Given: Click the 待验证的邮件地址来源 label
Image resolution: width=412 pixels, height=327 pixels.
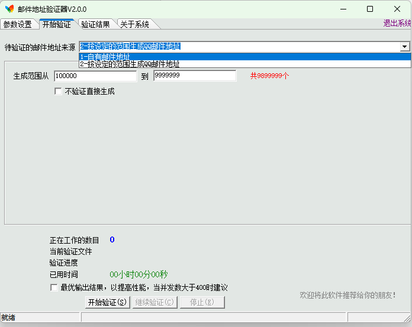Looking at the screenshot, I should pyautogui.click(x=40, y=47).
